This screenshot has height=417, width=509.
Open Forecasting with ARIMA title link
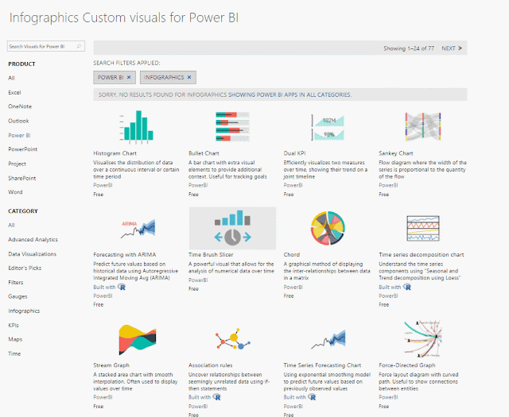coord(125,254)
